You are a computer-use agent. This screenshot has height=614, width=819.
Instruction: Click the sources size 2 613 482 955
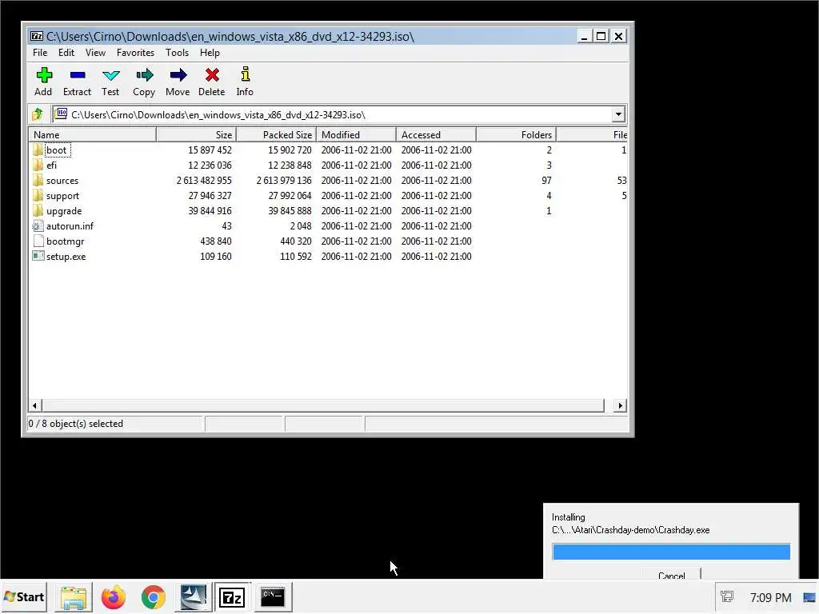204,181
